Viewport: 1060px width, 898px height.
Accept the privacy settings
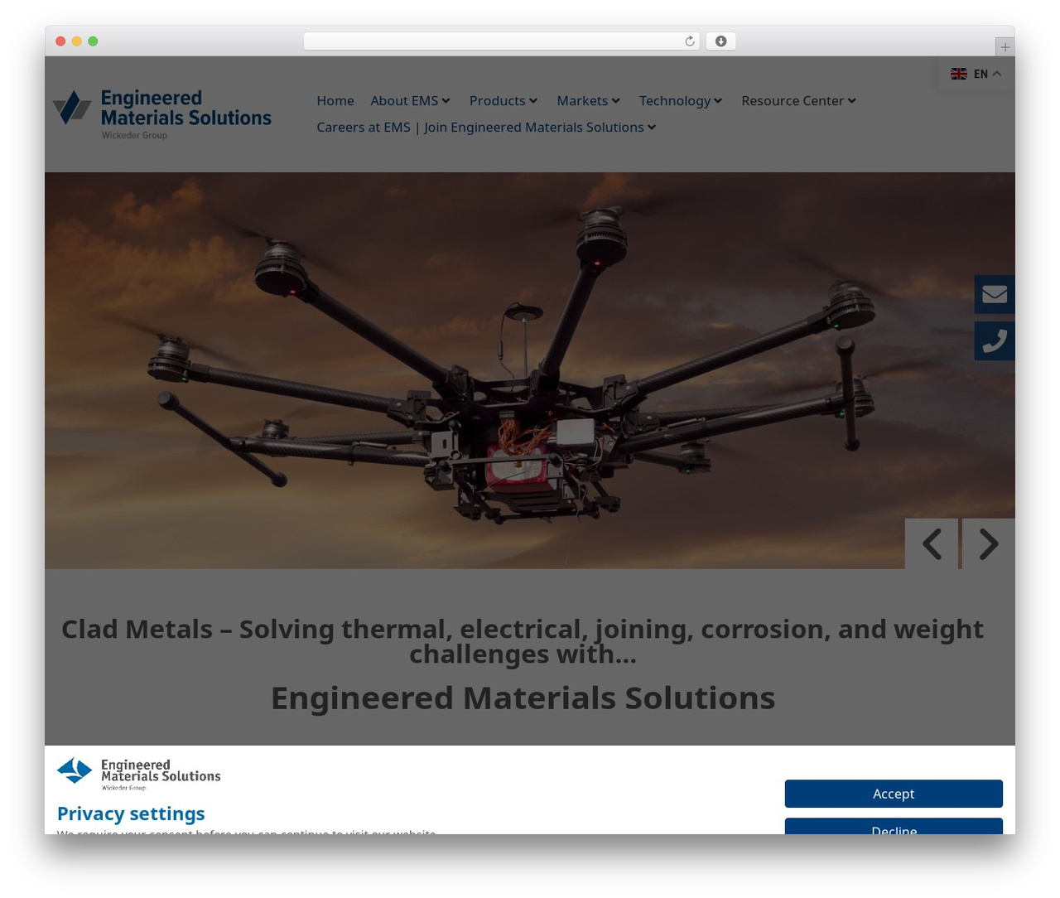(x=894, y=794)
